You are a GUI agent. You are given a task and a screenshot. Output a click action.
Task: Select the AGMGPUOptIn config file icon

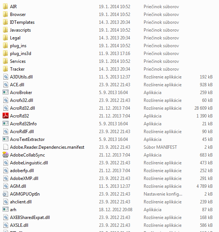coord(6,194)
